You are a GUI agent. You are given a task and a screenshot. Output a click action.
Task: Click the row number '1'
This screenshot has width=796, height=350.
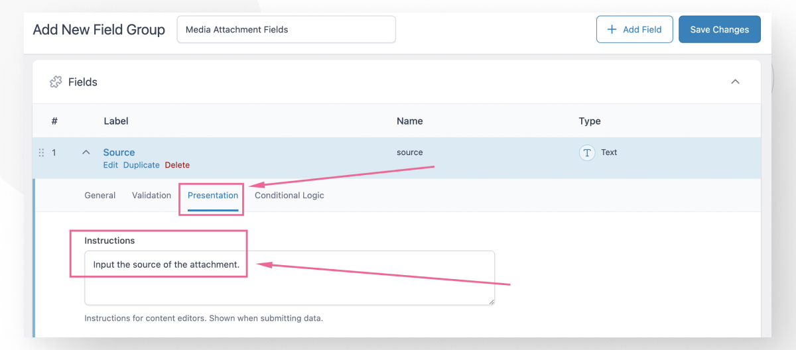(x=54, y=152)
